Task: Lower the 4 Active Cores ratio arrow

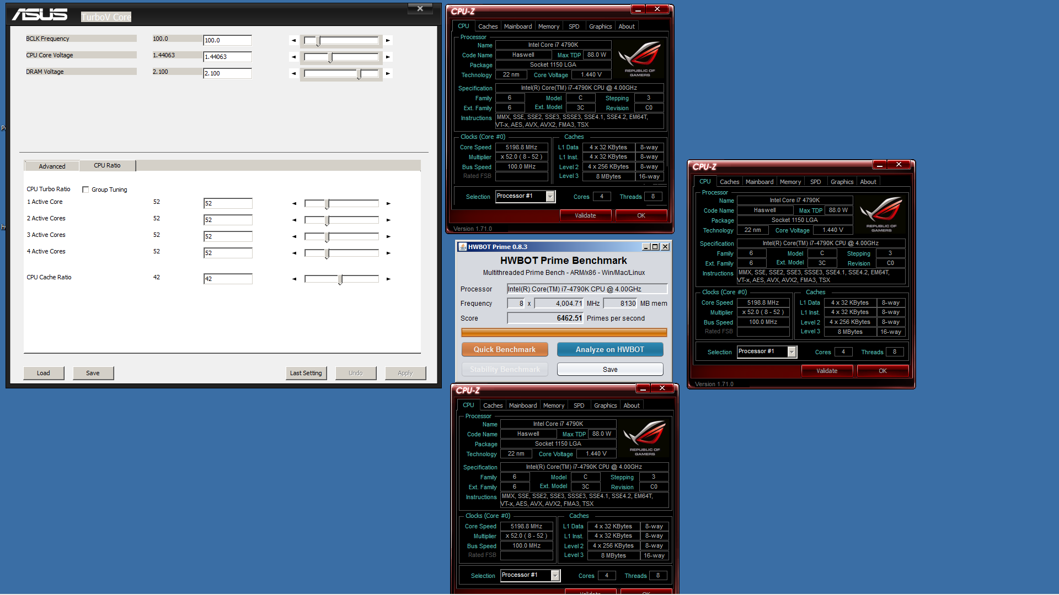Action: click(x=295, y=253)
